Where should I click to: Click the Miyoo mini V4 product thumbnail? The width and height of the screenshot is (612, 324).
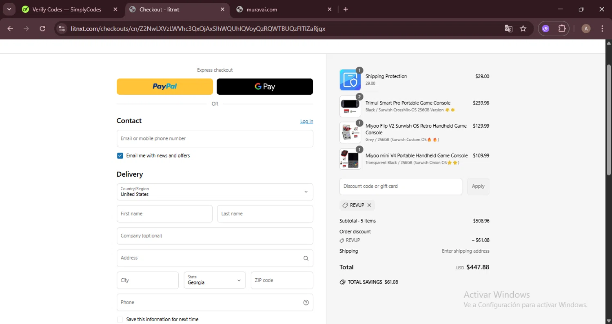coord(350,159)
